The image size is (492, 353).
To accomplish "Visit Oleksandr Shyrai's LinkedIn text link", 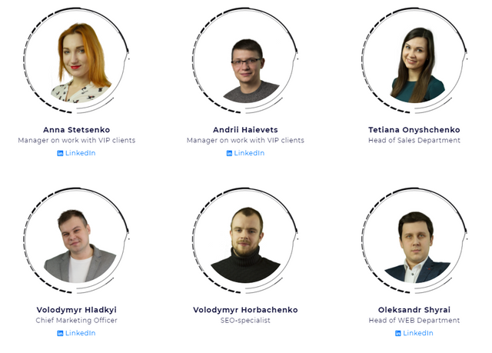I will tap(418, 333).
